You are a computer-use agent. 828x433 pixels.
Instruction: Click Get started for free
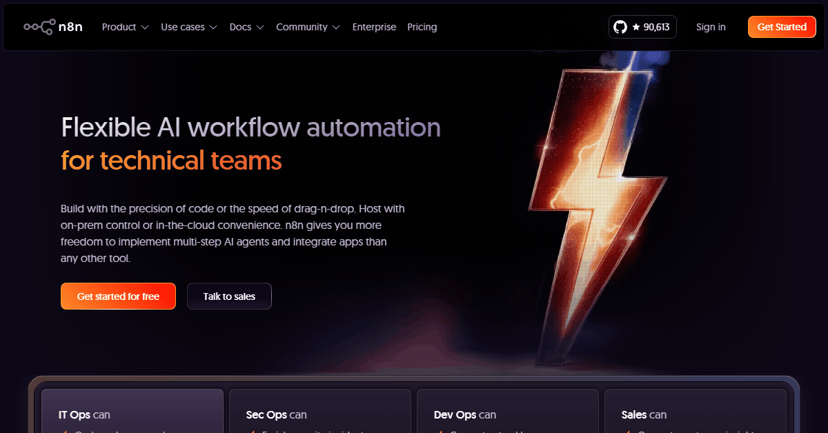118,296
